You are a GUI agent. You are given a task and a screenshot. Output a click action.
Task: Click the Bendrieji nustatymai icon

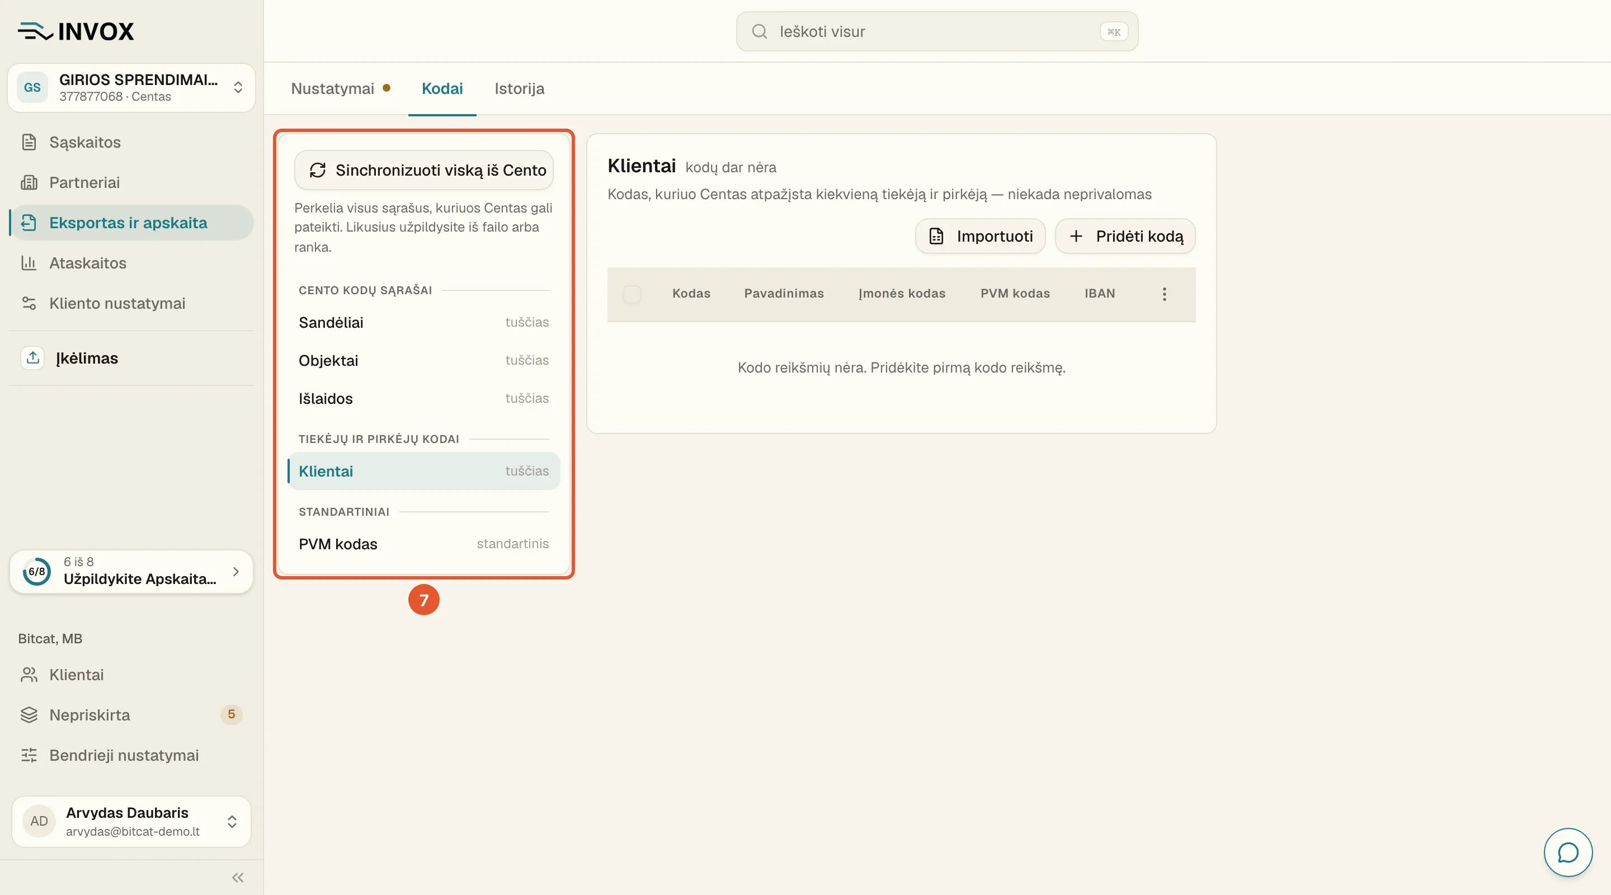pos(29,755)
